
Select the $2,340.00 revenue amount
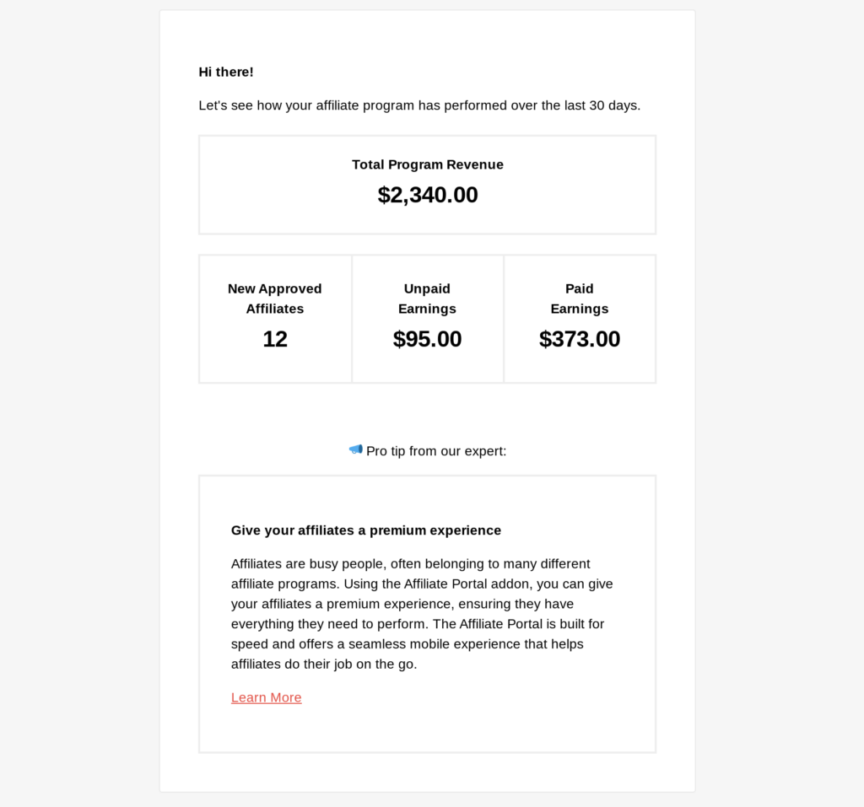428,195
